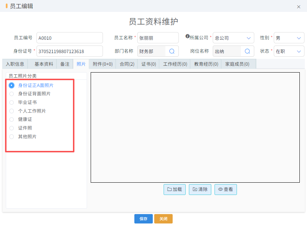307x226 pixels.
Task: Click the orange 关闭 button
Action: point(164,219)
